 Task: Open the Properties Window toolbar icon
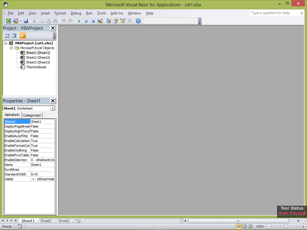tap(116, 21)
